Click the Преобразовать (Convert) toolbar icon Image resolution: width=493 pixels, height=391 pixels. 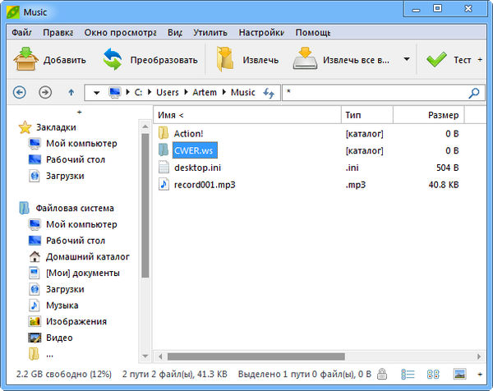(113, 60)
